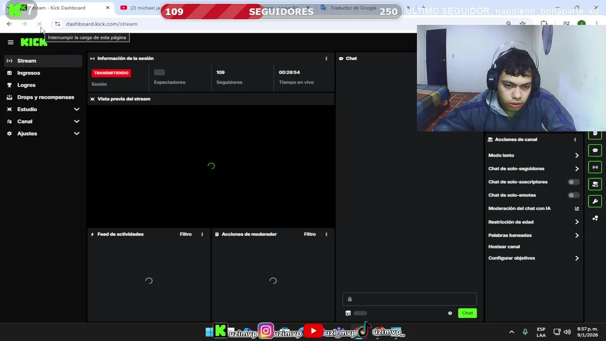Switch ESP LAA keyboard language indicator
Screen dimensions: 606x341
point(541,332)
